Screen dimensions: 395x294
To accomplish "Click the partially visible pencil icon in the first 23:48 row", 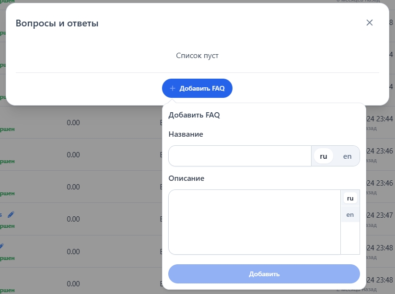I will pos(1,246).
